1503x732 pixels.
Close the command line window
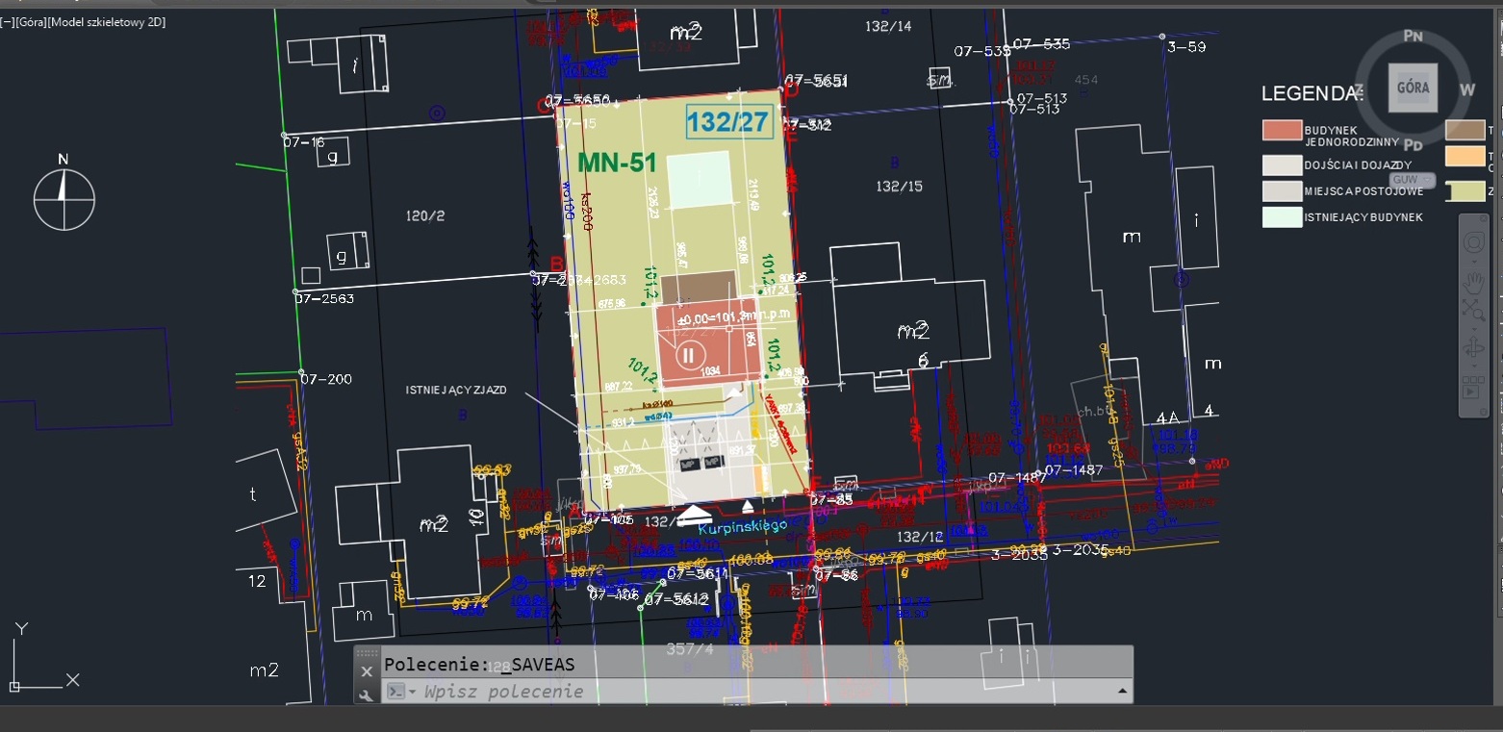(x=367, y=670)
